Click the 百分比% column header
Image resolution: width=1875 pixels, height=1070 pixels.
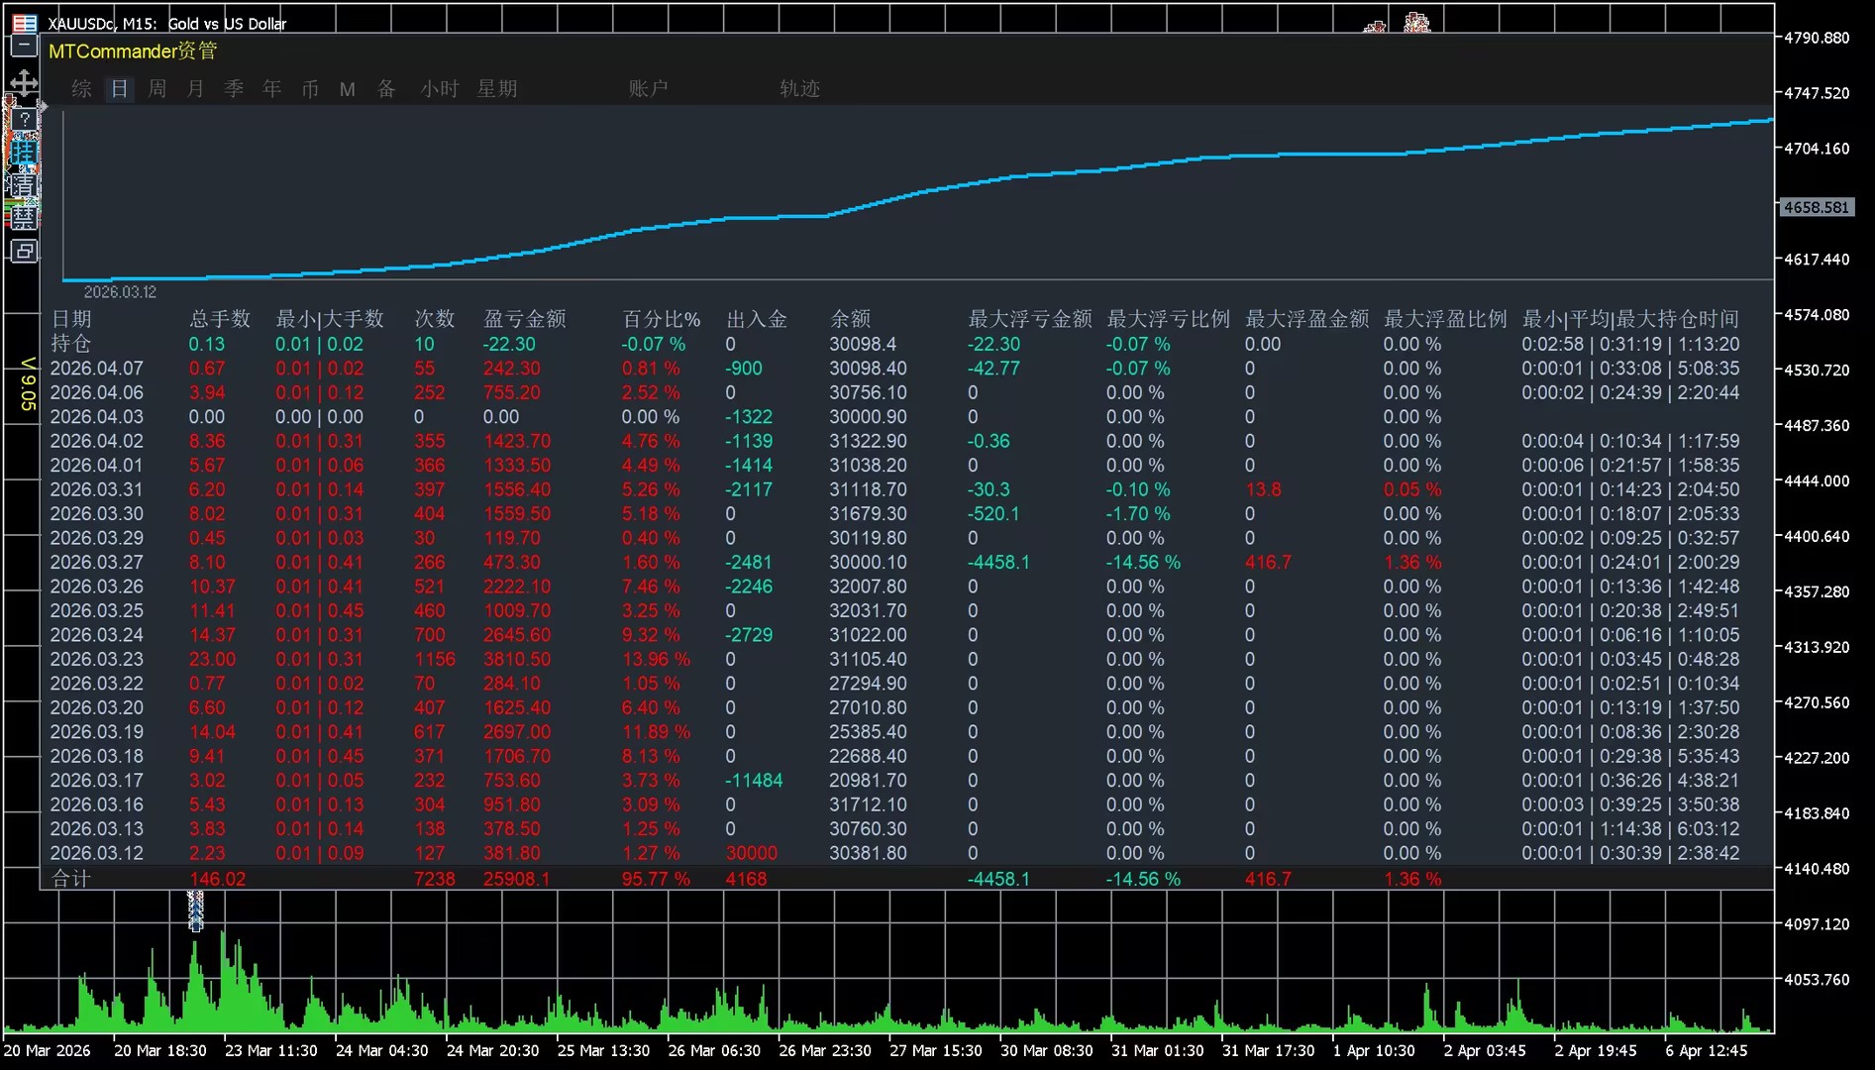tap(662, 319)
